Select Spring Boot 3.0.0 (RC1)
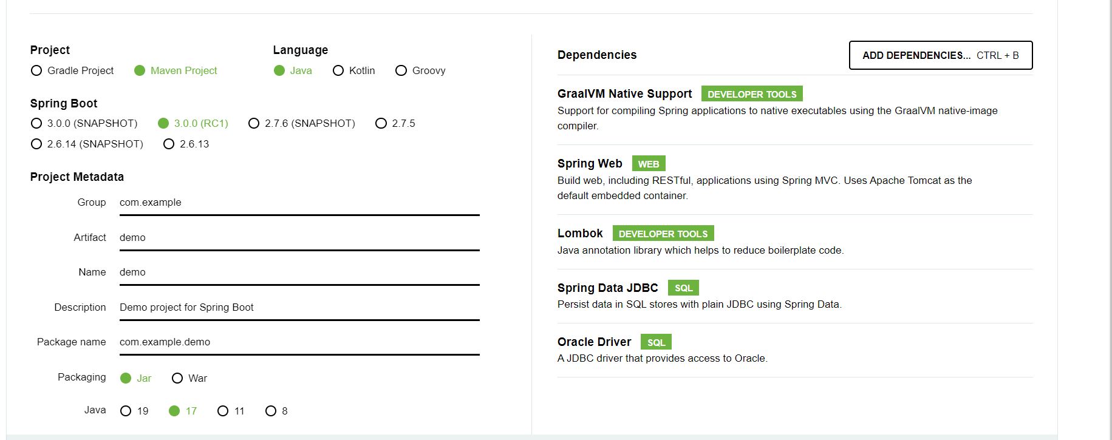The height and width of the screenshot is (440, 1112). pyautogui.click(x=193, y=123)
